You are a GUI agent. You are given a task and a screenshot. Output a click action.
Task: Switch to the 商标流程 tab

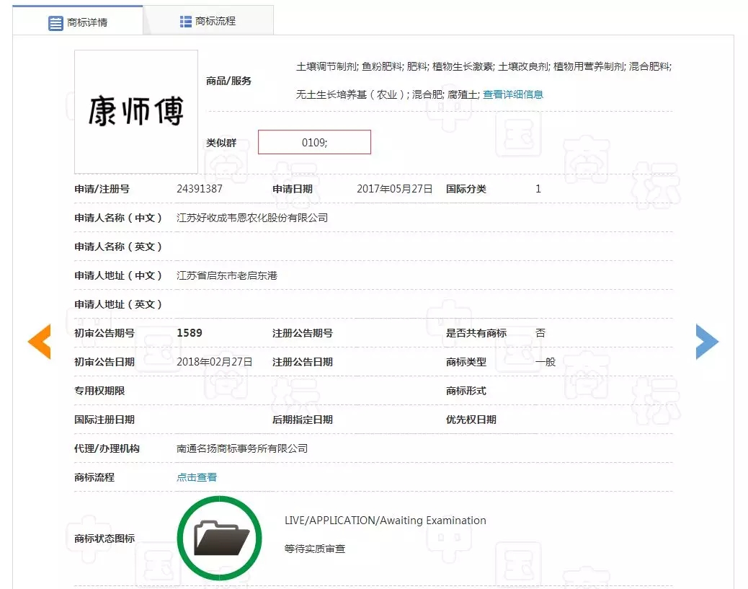(x=209, y=21)
